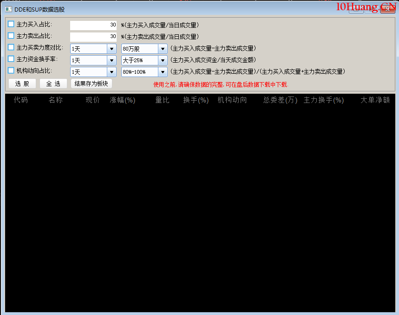The height and width of the screenshot is (315, 399).
Task: Open the 80%-100% range dropdown
Action: [163, 72]
